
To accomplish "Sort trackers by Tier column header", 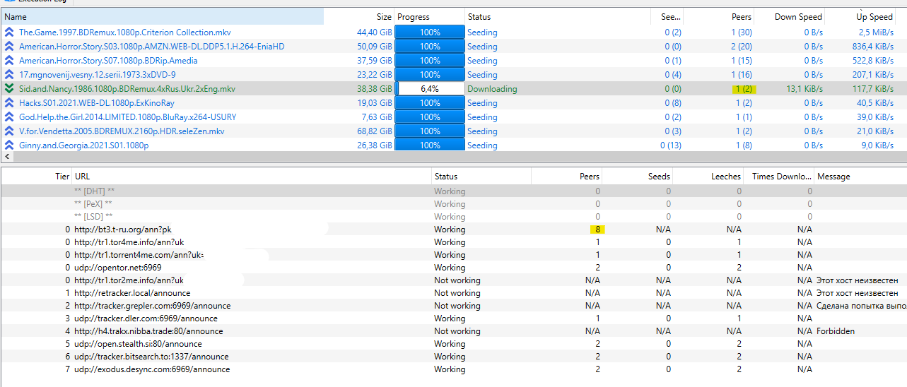I will coord(36,177).
